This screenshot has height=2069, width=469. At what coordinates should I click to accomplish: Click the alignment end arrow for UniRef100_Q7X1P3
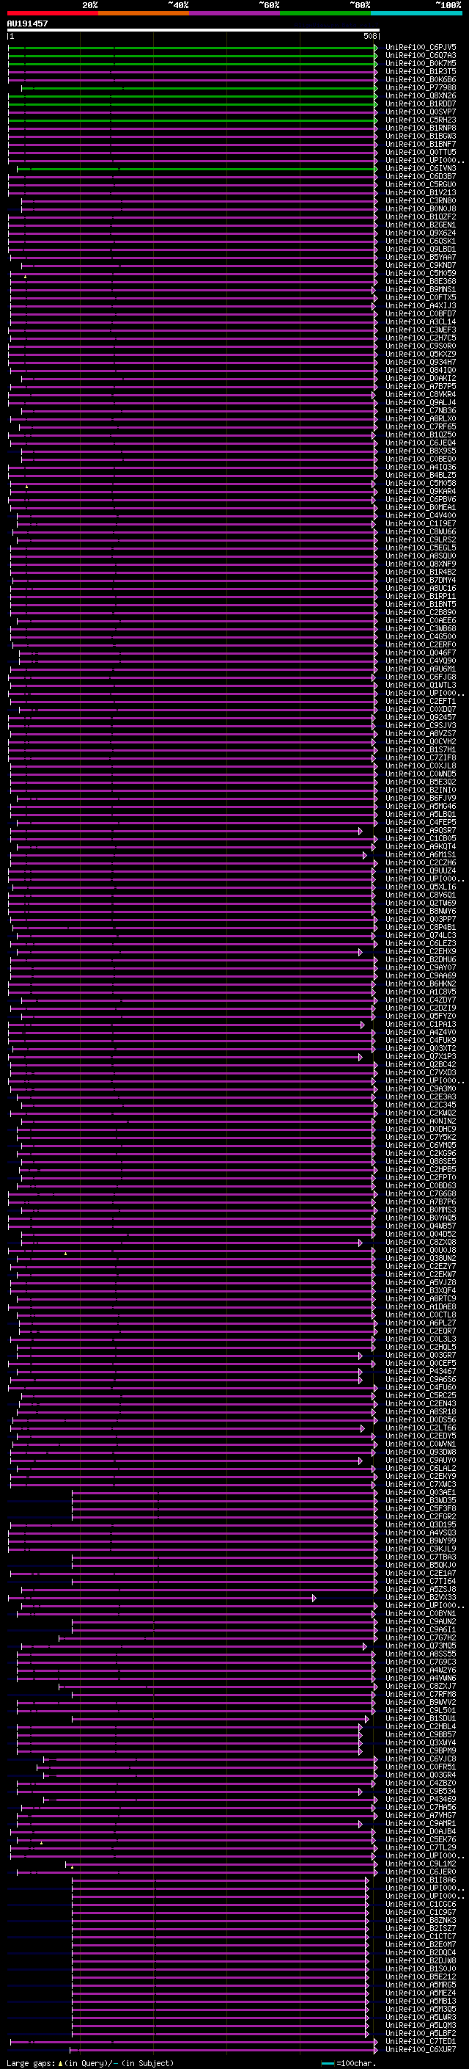(x=361, y=1057)
